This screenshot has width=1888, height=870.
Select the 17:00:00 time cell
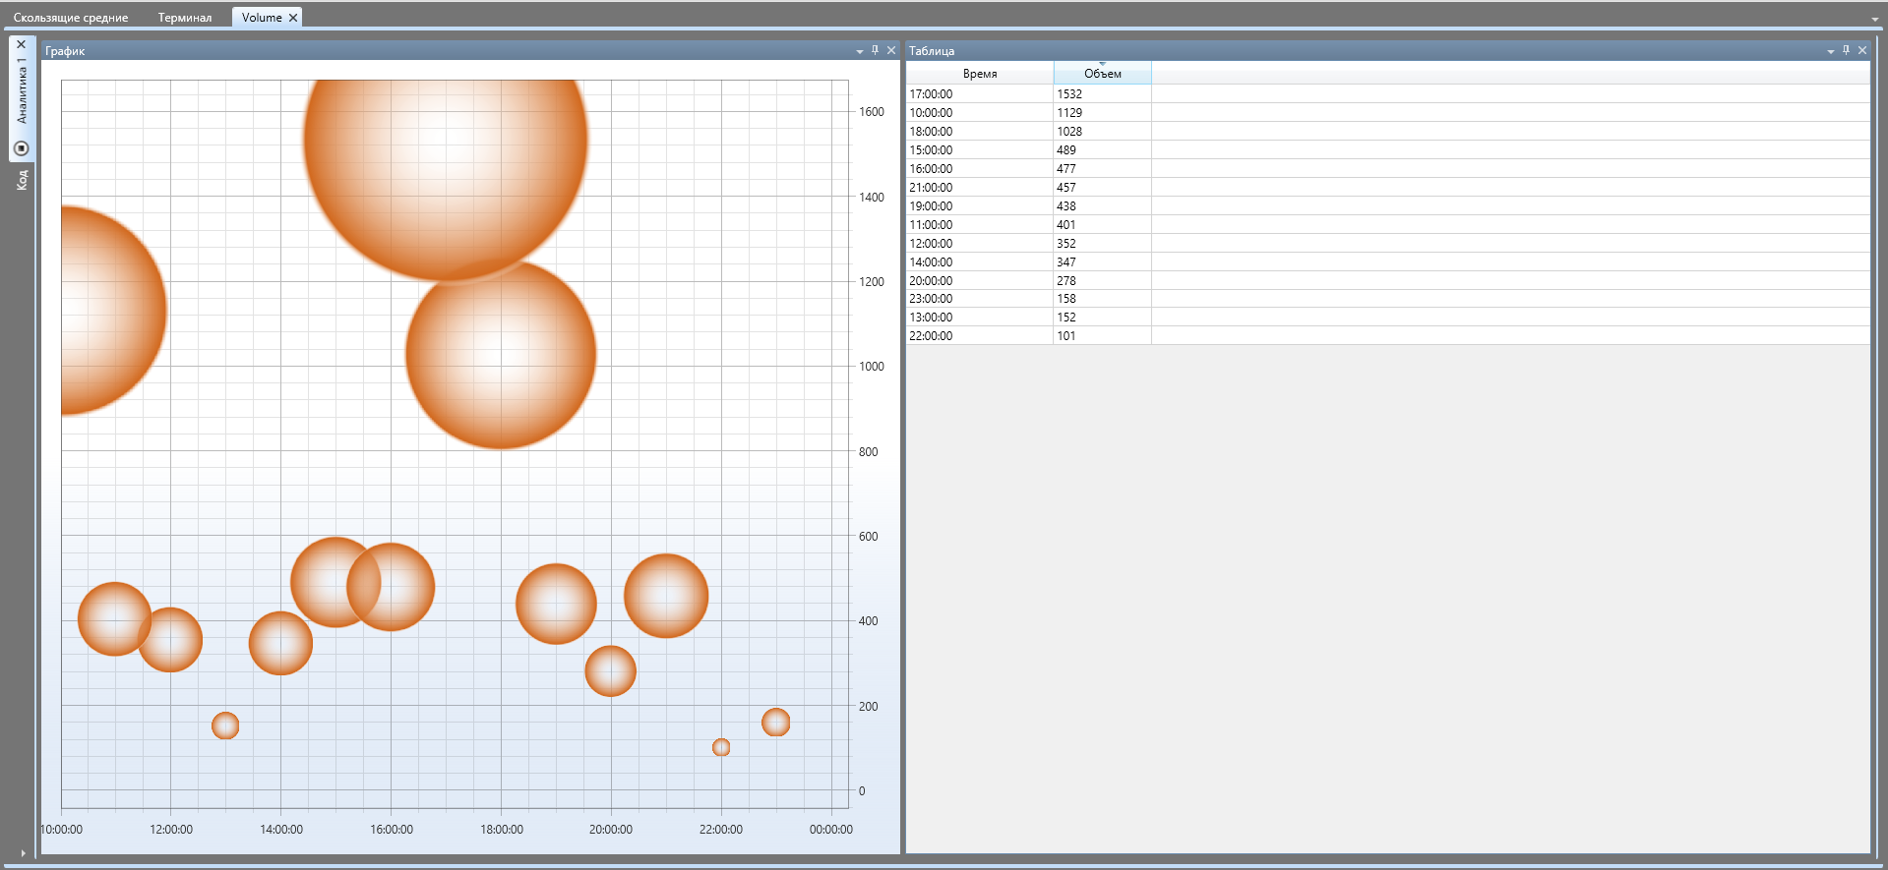pyautogui.click(x=980, y=94)
